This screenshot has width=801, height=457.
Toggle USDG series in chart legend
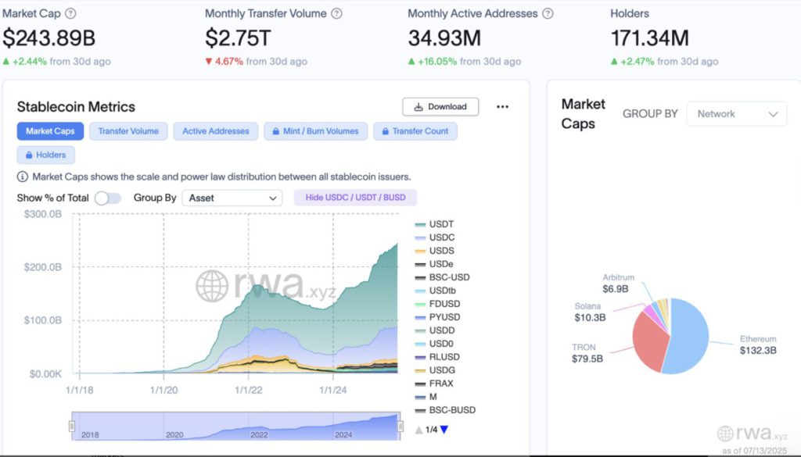[435, 370]
